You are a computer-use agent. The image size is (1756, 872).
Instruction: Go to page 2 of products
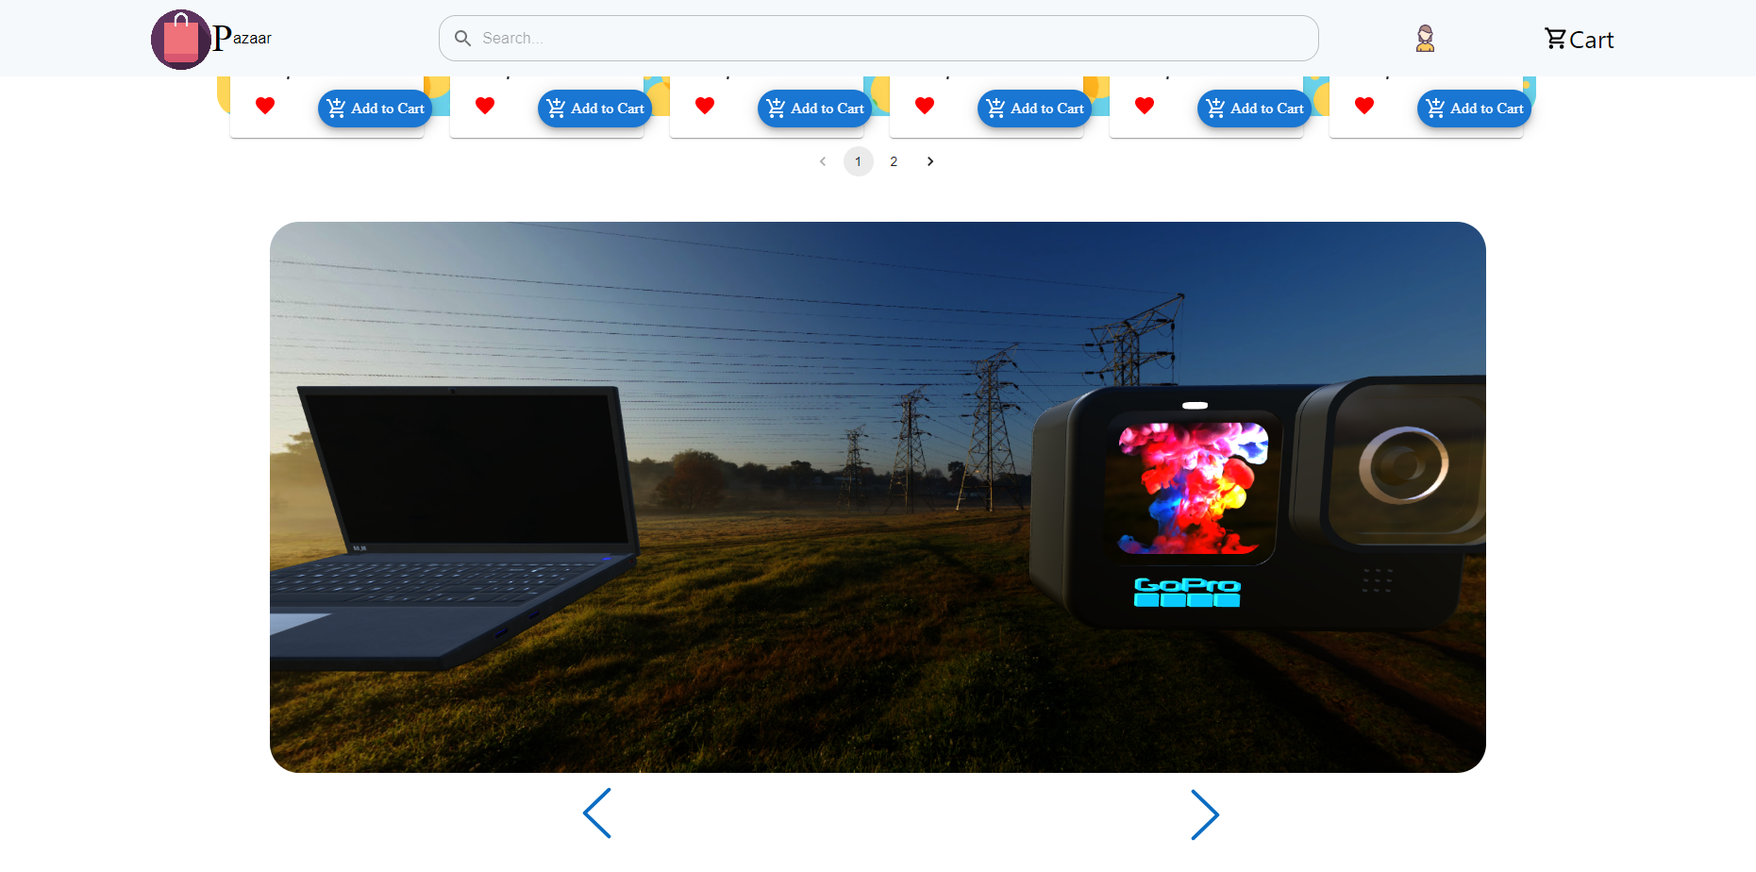pos(894,161)
